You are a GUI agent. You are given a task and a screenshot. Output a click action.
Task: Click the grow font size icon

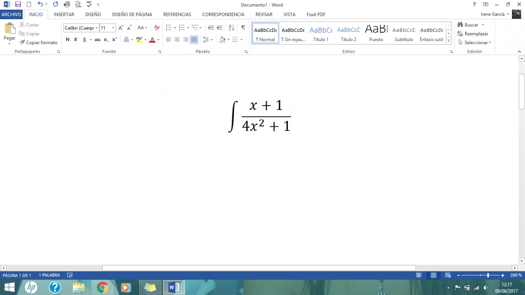point(121,28)
